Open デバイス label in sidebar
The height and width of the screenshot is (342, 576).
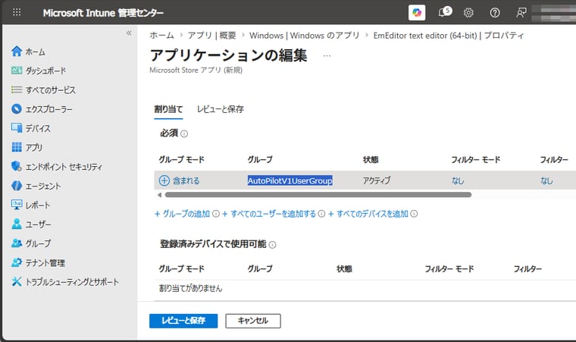pyautogui.click(x=38, y=128)
